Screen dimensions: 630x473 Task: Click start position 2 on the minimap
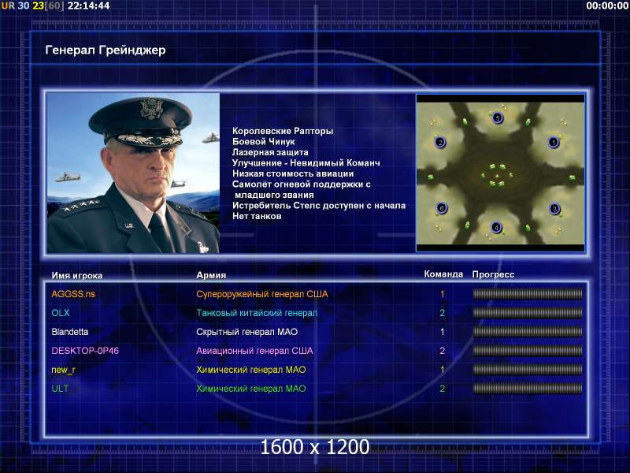[x=440, y=142]
